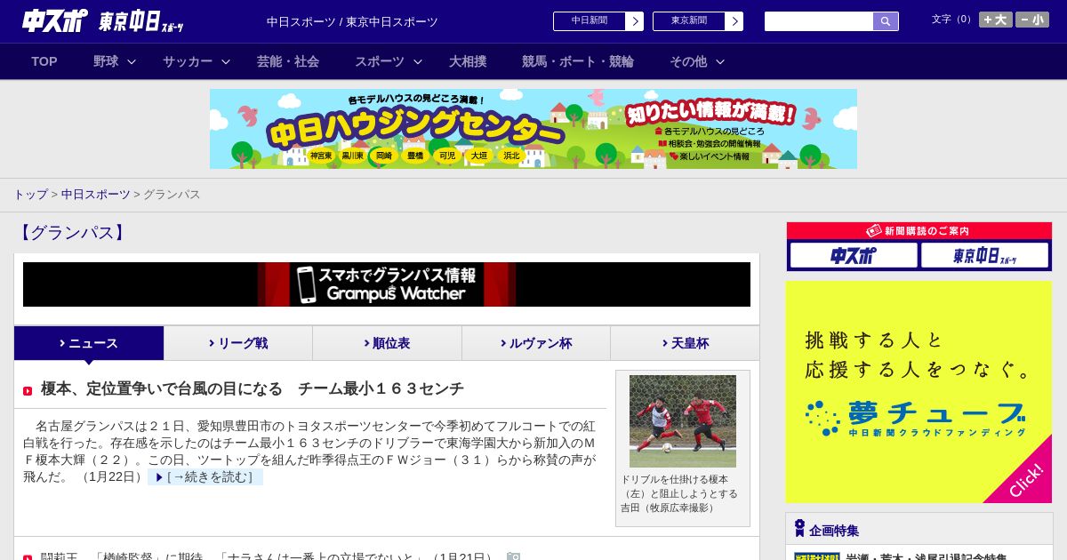Expand the 野球 menu
This screenshot has height=560, width=1067.
(x=115, y=61)
